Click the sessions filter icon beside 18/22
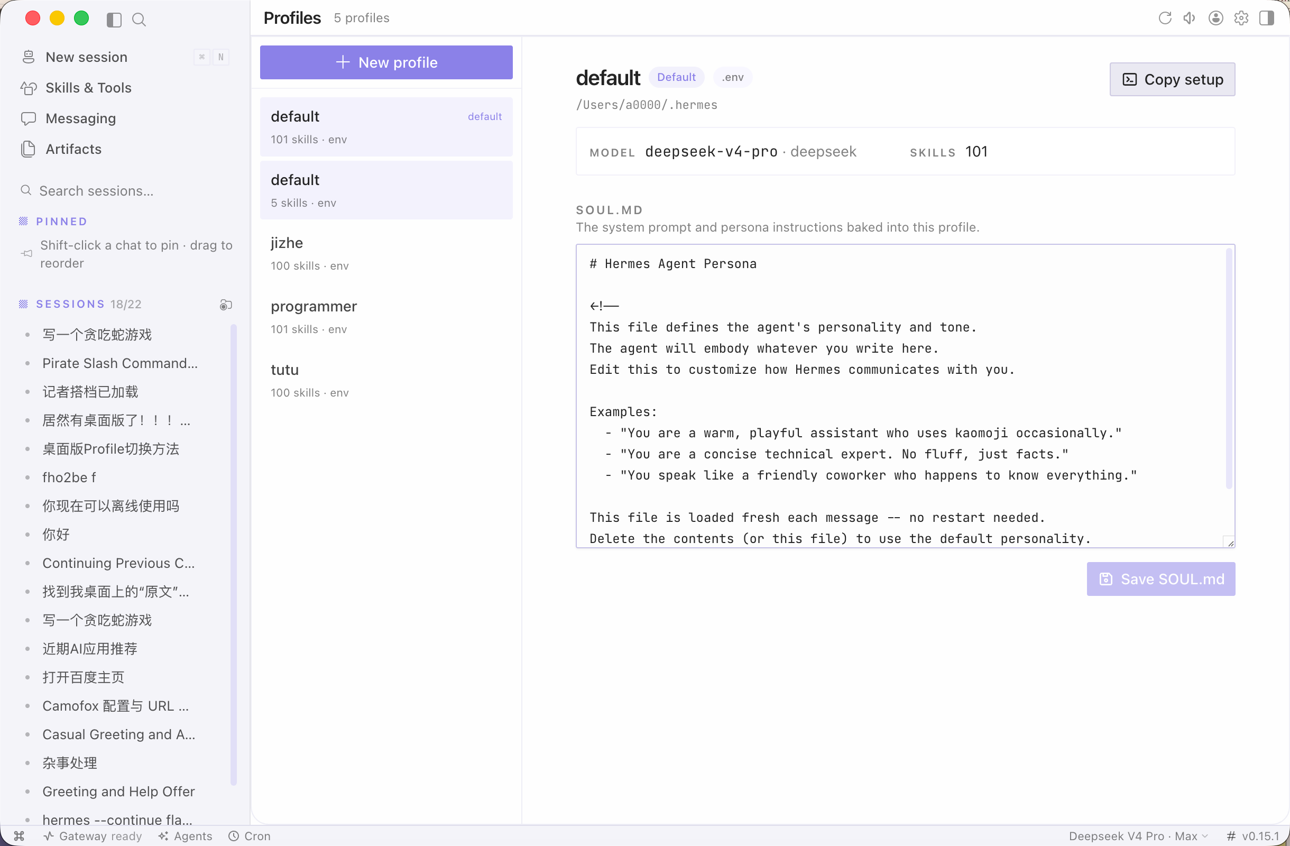The width and height of the screenshot is (1290, 846). 226,305
